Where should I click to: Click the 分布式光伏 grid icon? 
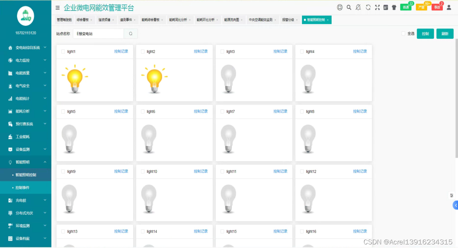10,213
